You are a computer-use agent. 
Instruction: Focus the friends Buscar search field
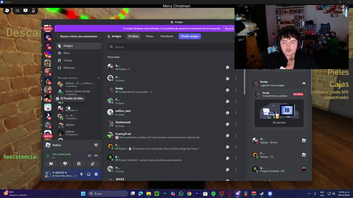(x=171, y=47)
